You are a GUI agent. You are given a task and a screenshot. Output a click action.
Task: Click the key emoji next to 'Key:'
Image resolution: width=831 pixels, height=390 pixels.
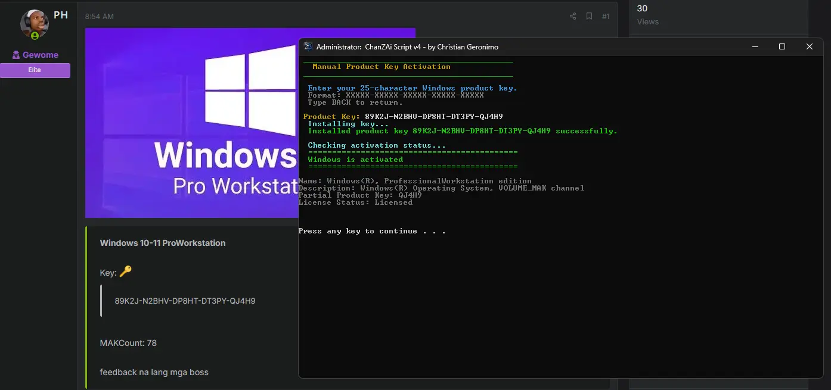coord(125,272)
